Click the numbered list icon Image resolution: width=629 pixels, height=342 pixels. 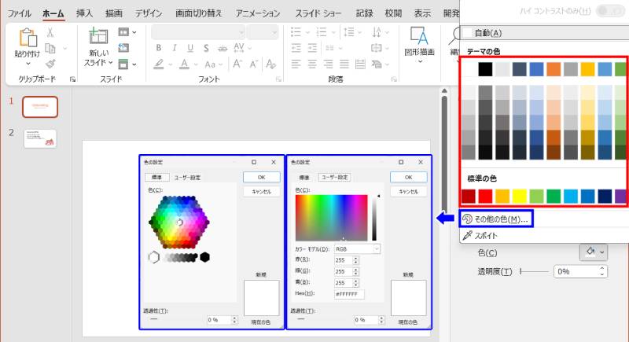[x=322, y=32]
